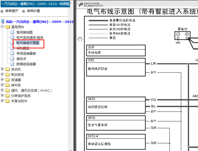This screenshot has width=198, height=151.
Task: Select the 制动系统 folder label
Action: point(18,75)
